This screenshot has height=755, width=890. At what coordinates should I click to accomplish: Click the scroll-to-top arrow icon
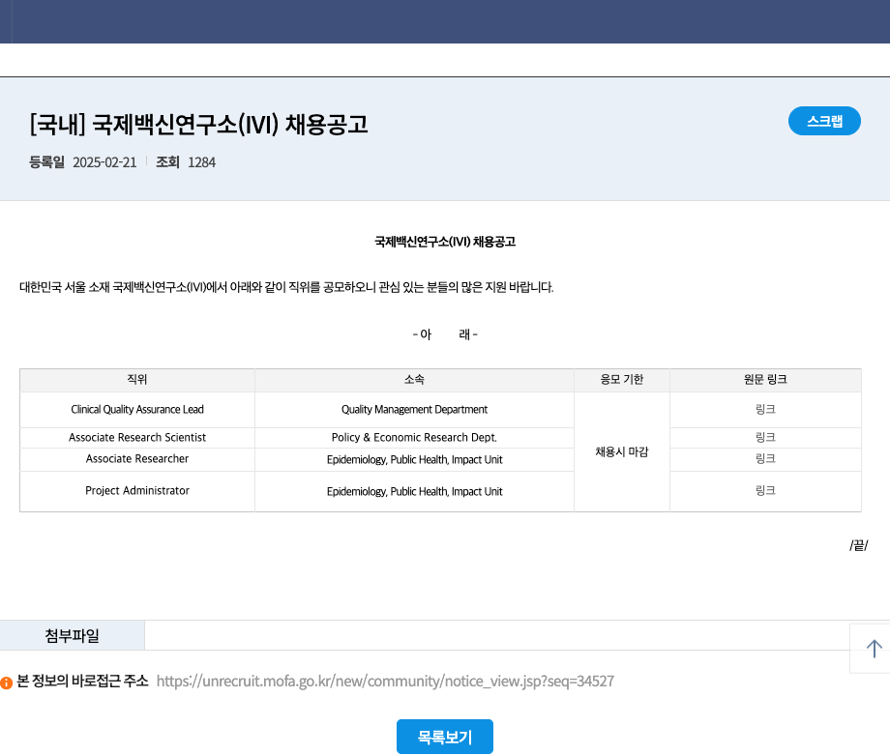874,649
